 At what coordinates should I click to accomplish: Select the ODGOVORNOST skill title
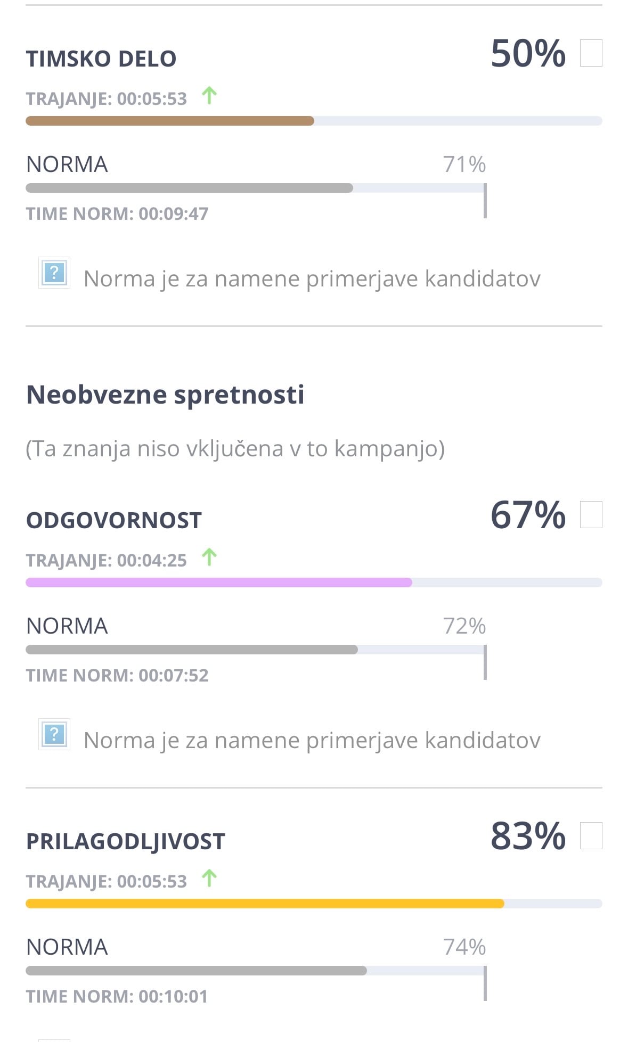tap(114, 521)
